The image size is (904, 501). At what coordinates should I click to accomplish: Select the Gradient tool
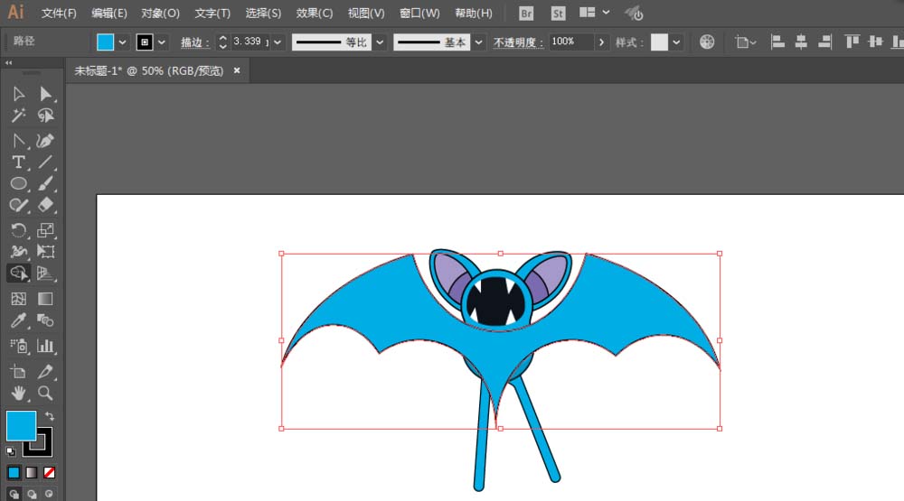click(45, 299)
